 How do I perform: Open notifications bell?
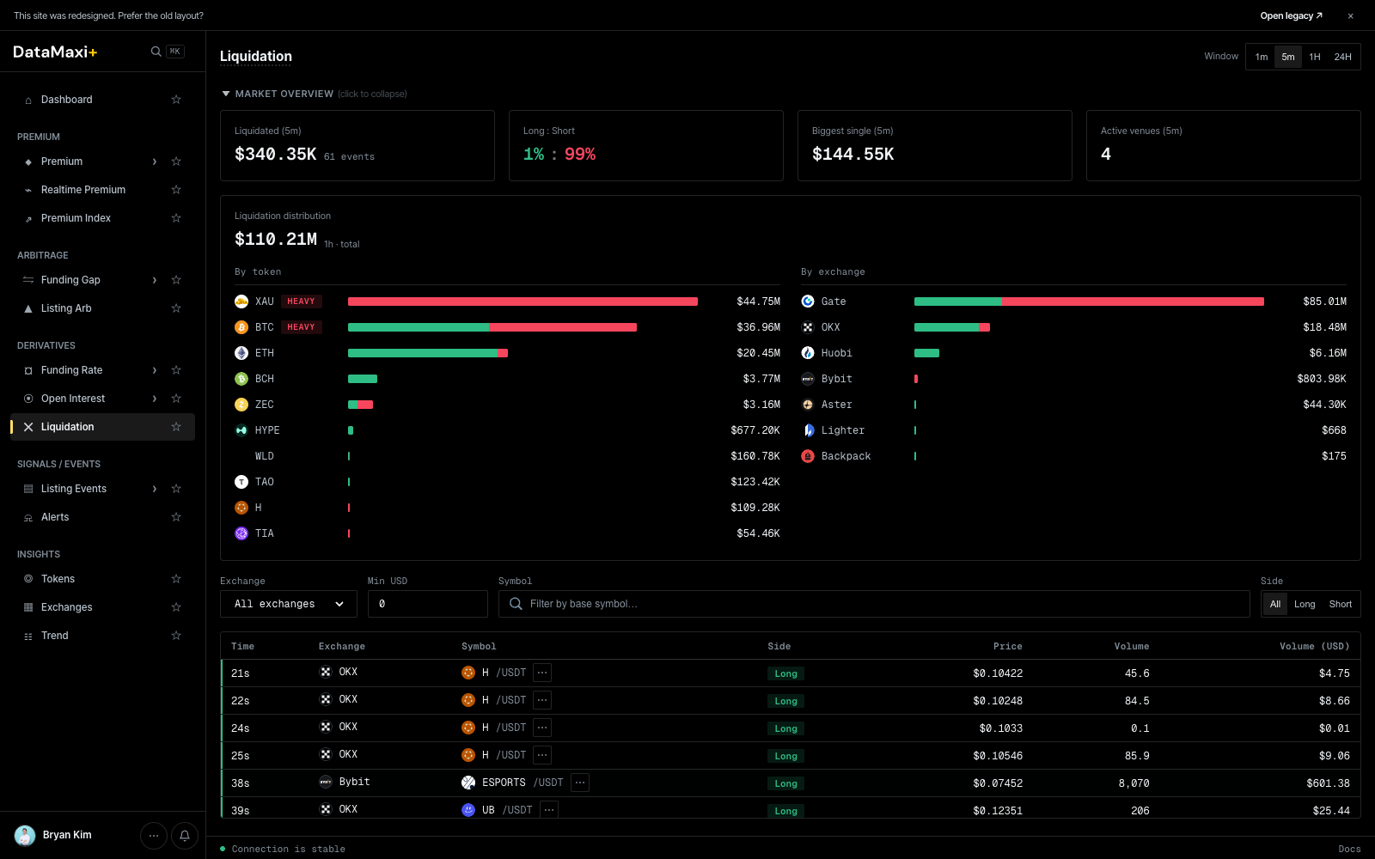pos(185,835)
